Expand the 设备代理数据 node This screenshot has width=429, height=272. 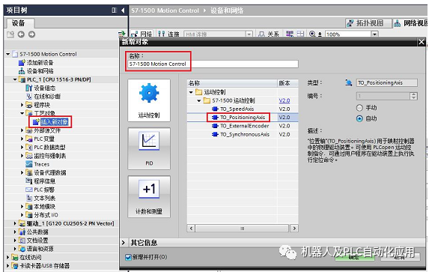(22, 173)
